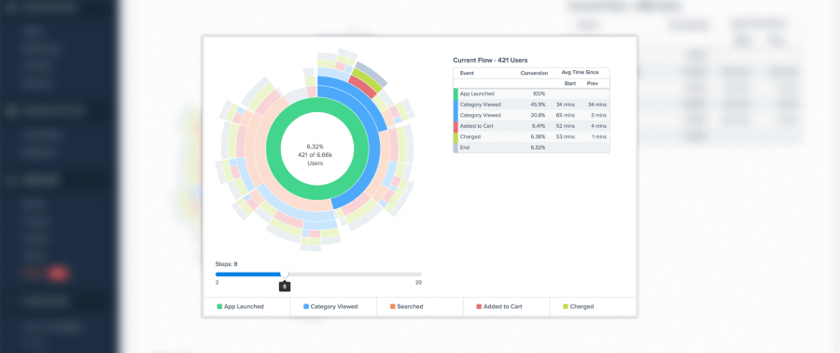Click the 'End' event name in the table
Image resolution: width=840 pixels, height=353 pixels.
(465, 148)
